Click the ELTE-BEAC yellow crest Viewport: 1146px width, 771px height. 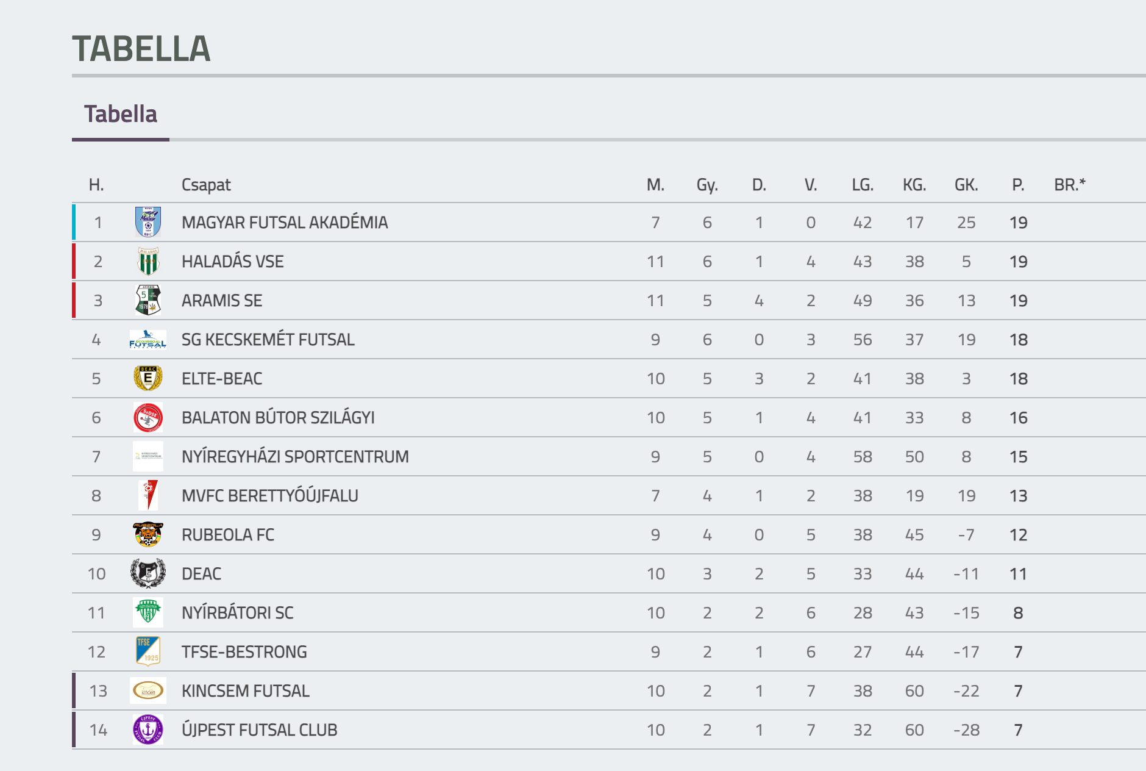coord(148,378)
